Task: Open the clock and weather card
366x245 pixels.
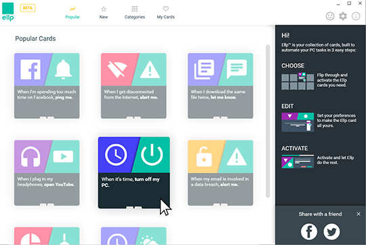Action: click(134, 236)
